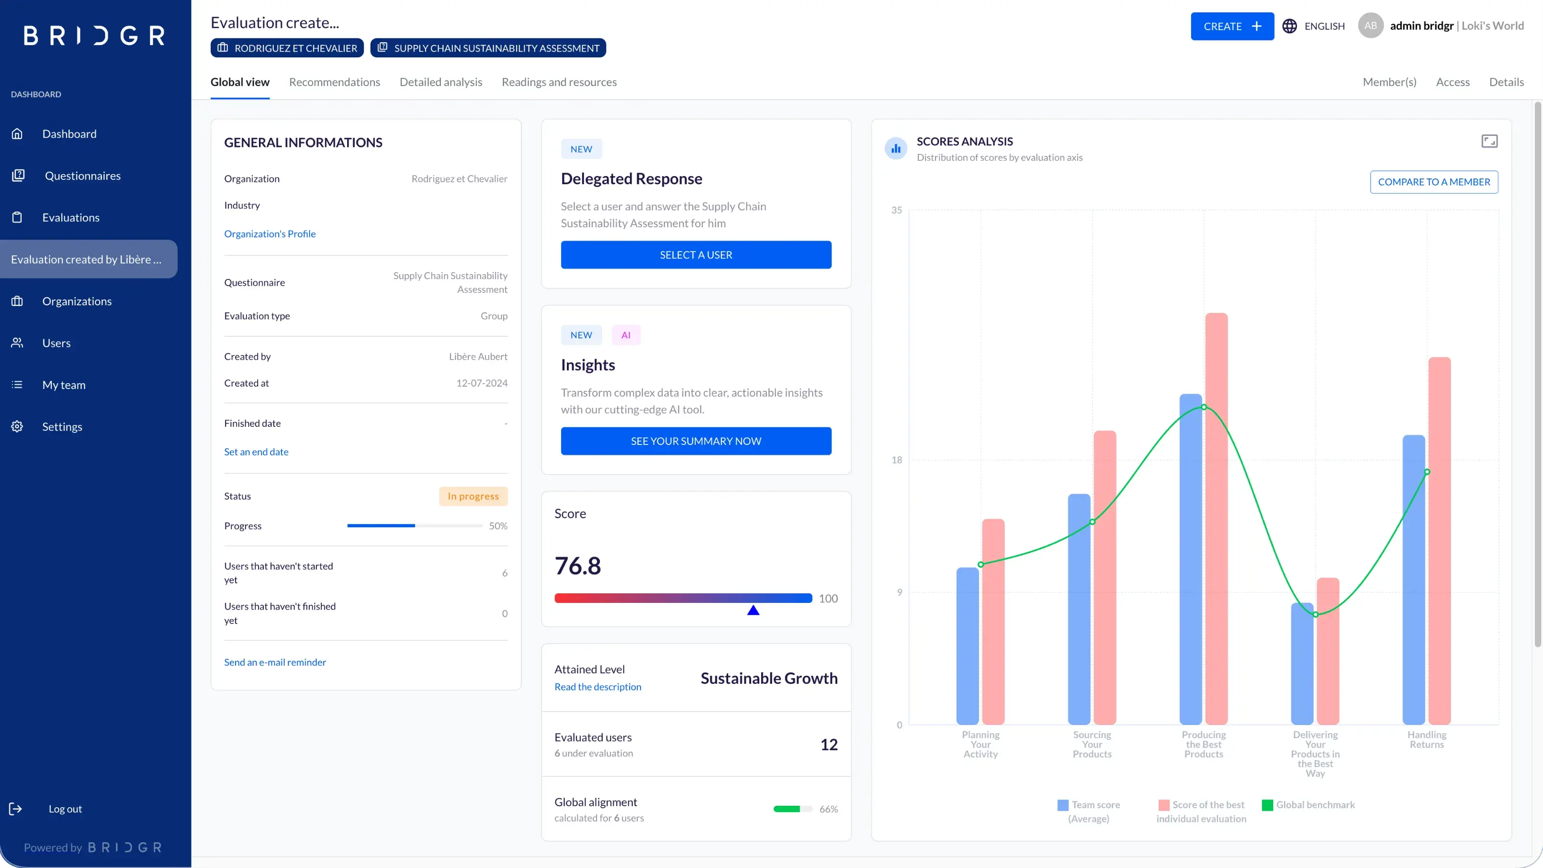Click the Settings gear icon

tap(17, 427)
